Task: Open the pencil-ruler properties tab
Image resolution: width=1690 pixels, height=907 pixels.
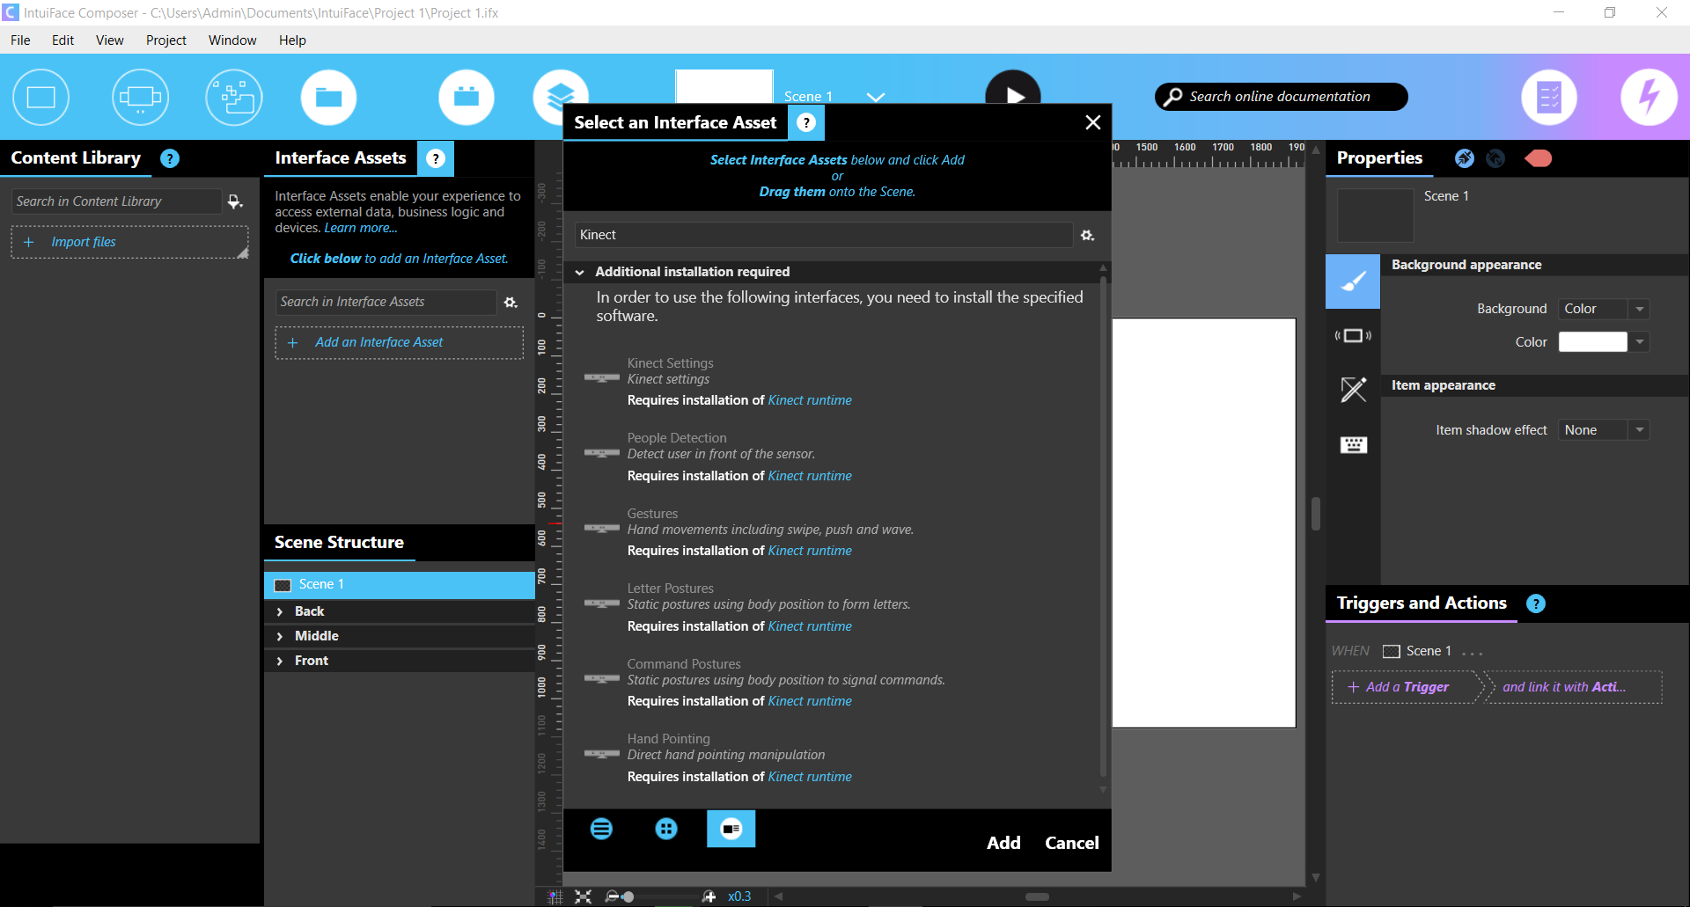Action: coord(1353,389)
